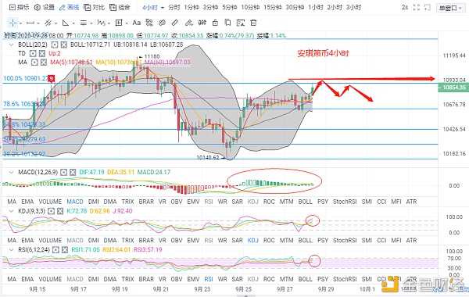Toggle the 画线 drawing mode
469x297 pixels.
click(70, 8)
